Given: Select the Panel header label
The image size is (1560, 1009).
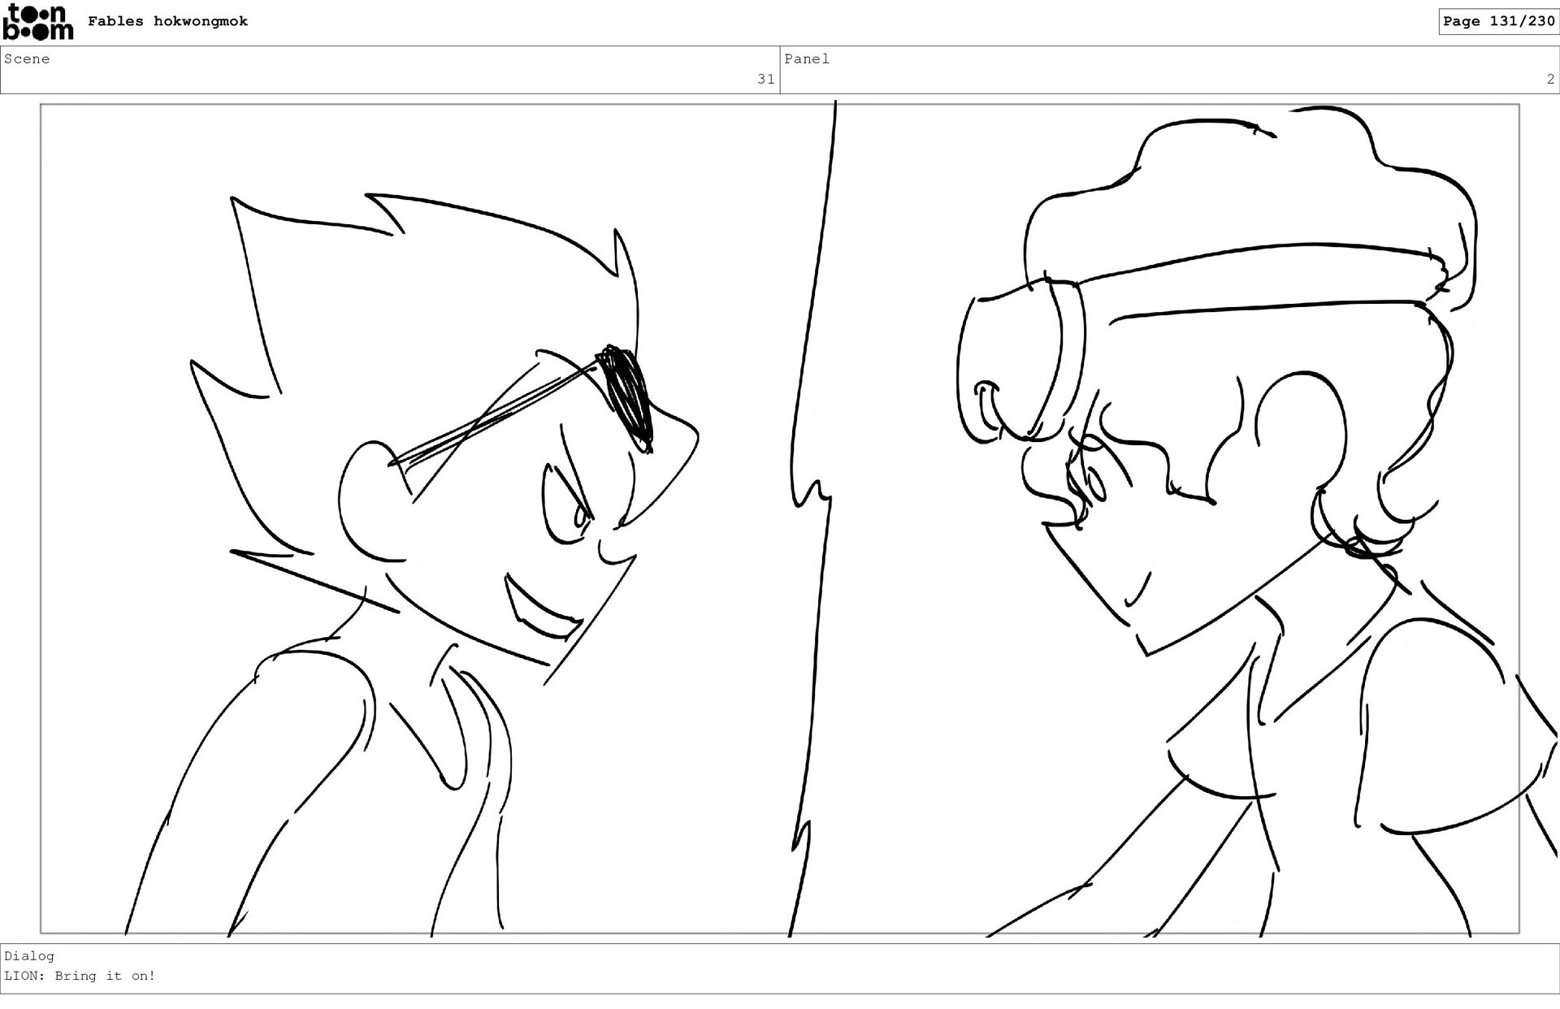Looking at the screenshot, I should pyautogui.click(x=807, y=58).
